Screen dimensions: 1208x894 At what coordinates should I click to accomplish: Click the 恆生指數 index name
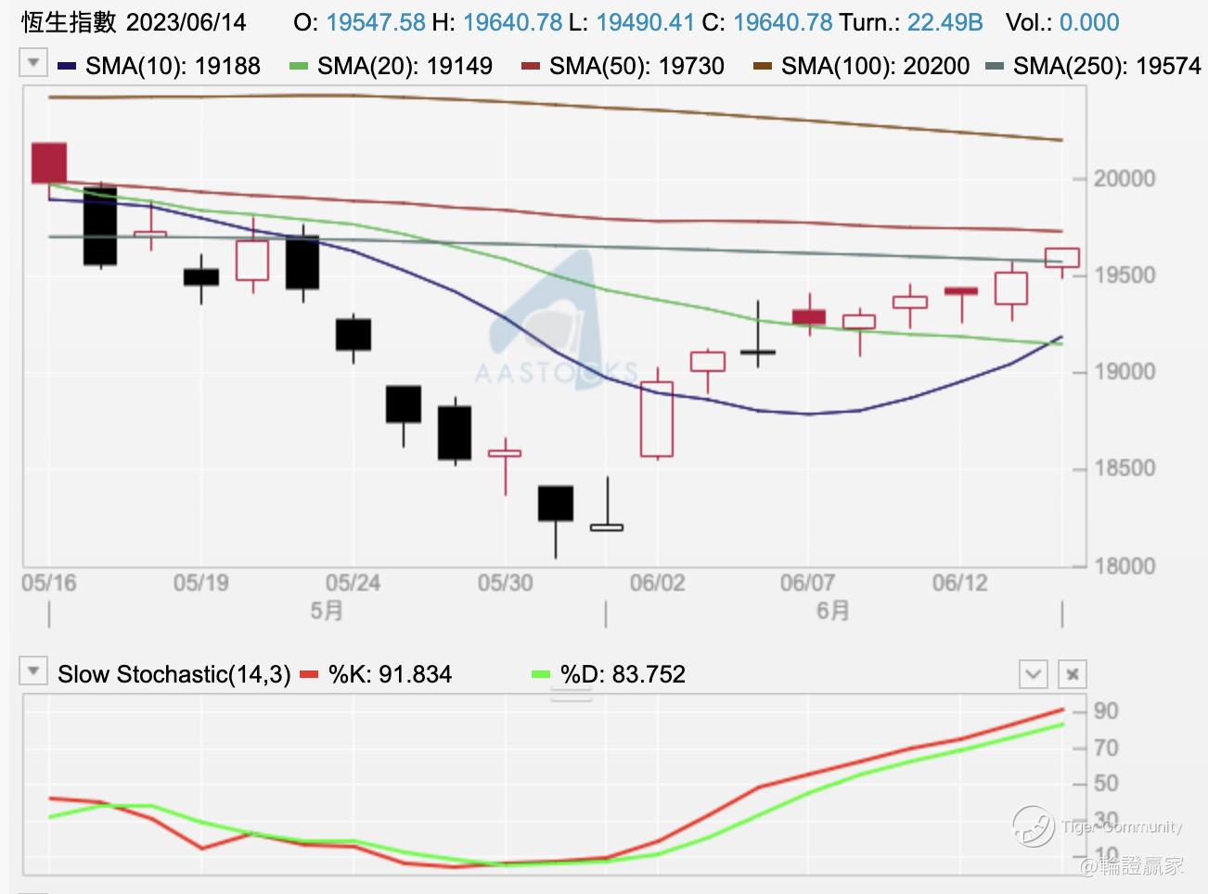pyautogui.click(x=68, y=22)
